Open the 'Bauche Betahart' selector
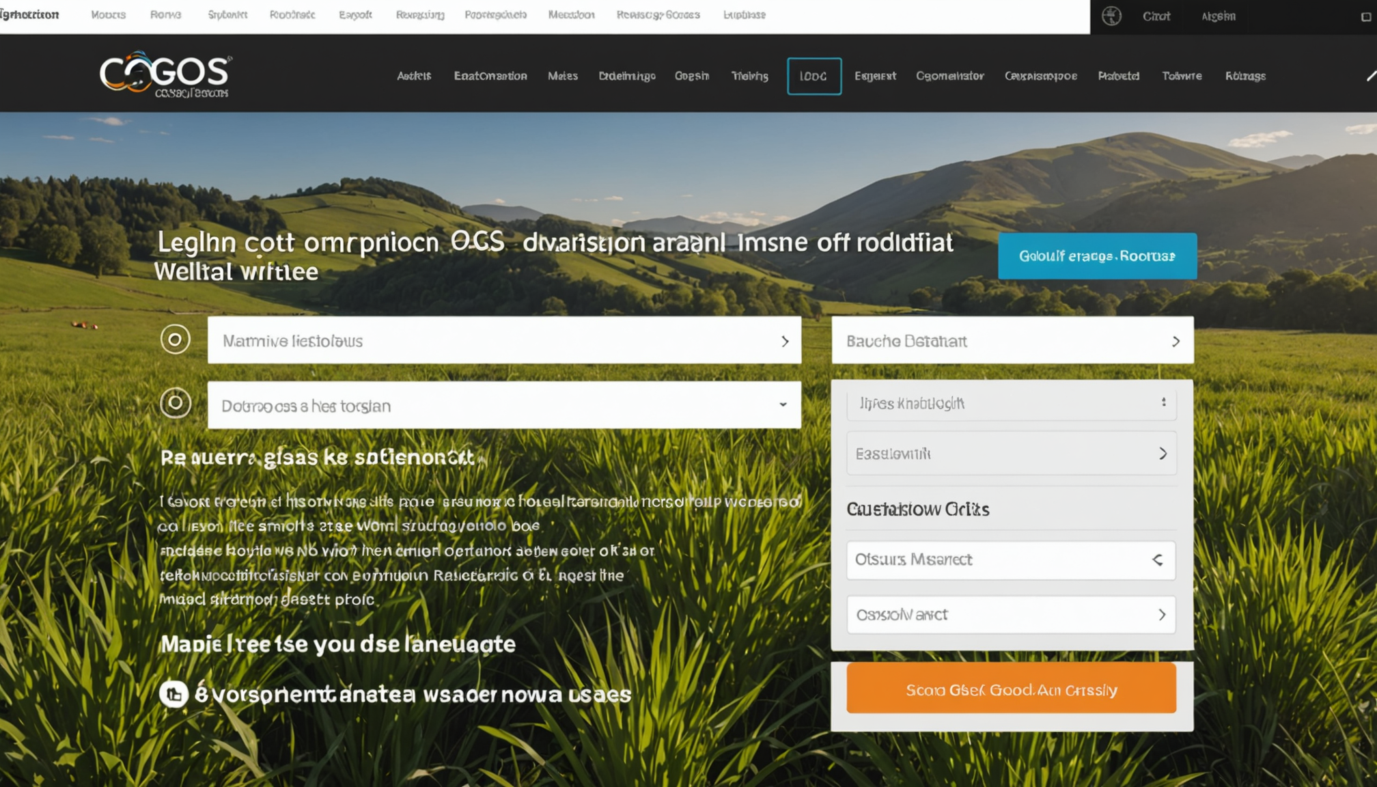 [1012, 340]
